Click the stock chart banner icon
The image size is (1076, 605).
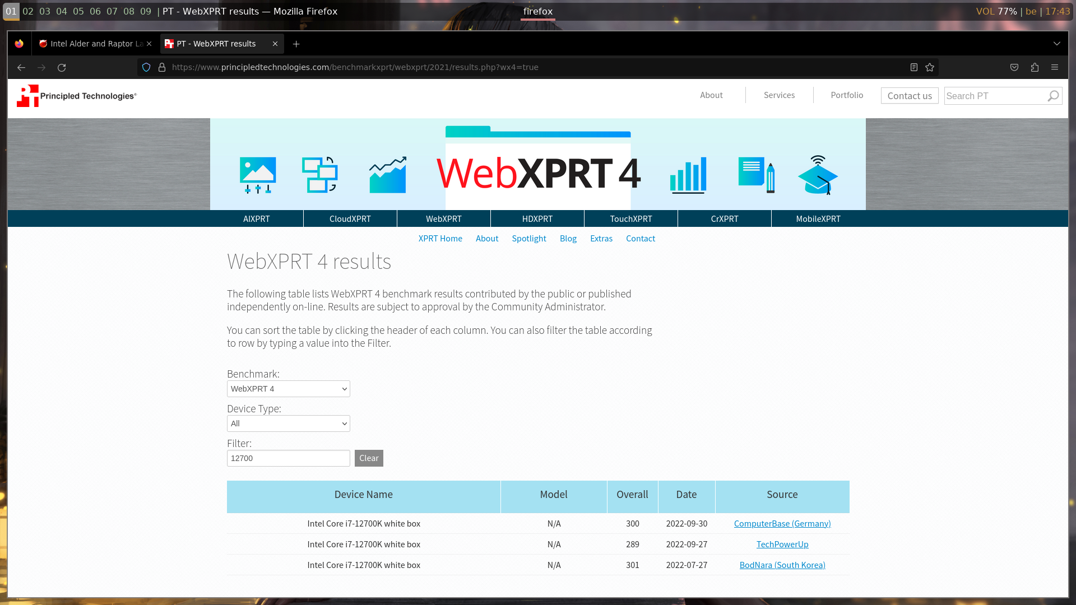(388, 175)
